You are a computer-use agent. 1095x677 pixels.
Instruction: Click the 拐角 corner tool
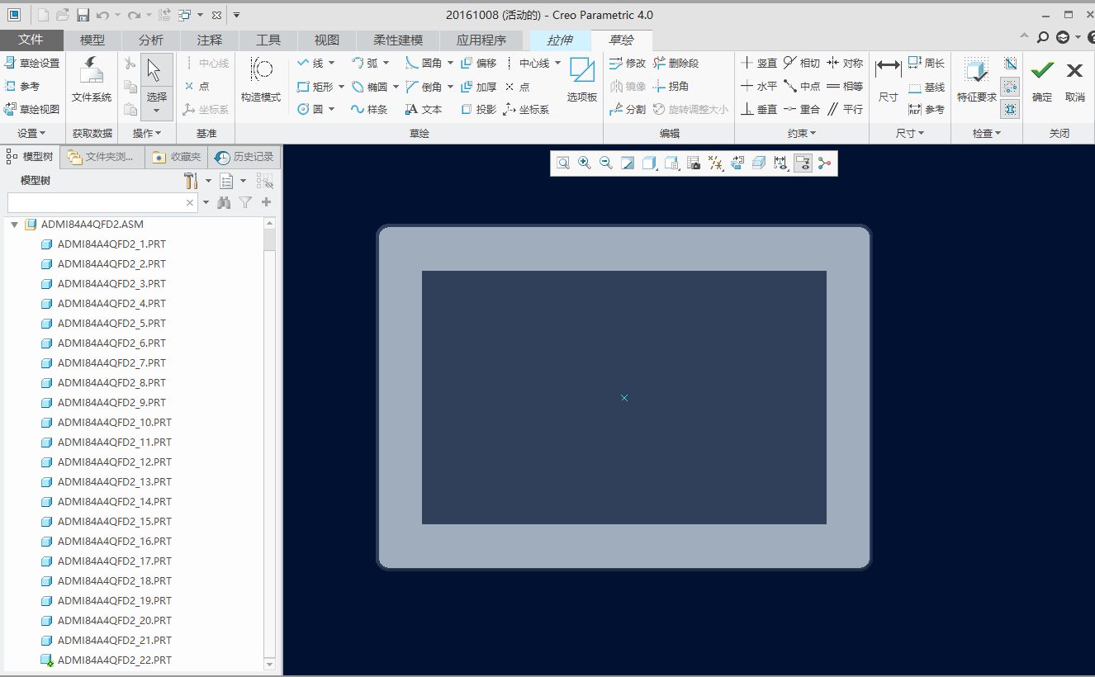coord(671,86)
